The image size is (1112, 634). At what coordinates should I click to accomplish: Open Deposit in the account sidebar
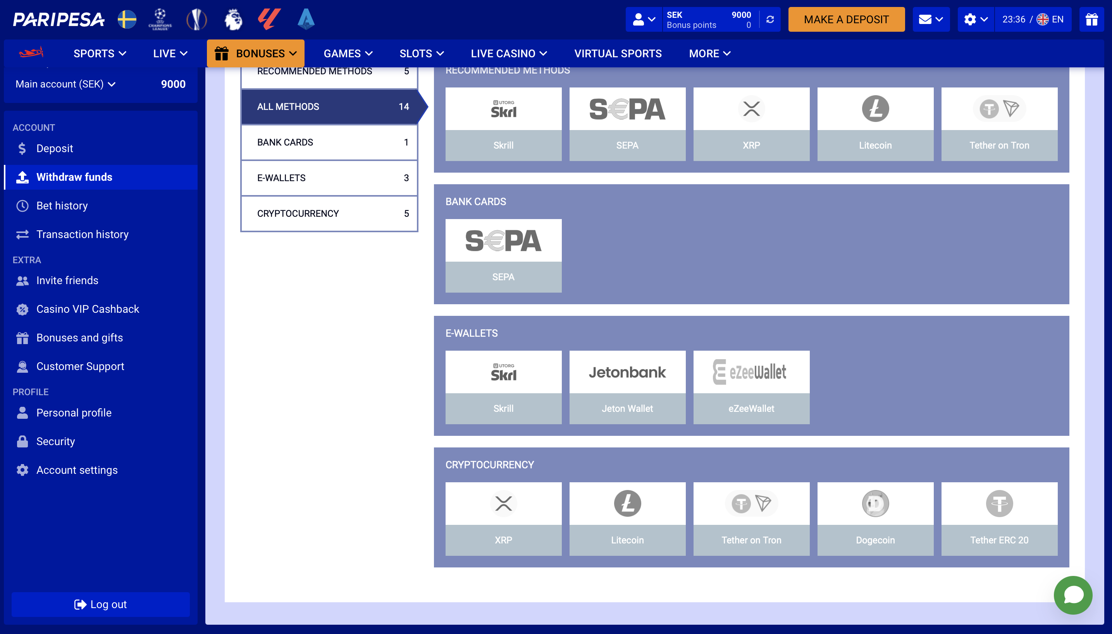[101, 149]
